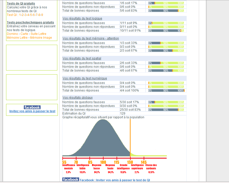Click progress bar beside '5/30 soit 17%'
Screen dimensions: 229x183
(166, 102)
